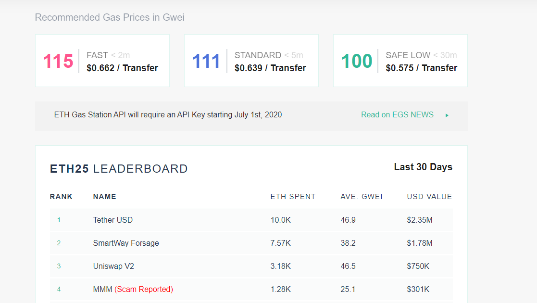This screenshot has height=303, width=537.
Task: Click the FAST 115 gas price card
Action: pyautogui.click(x=102, y=61)
